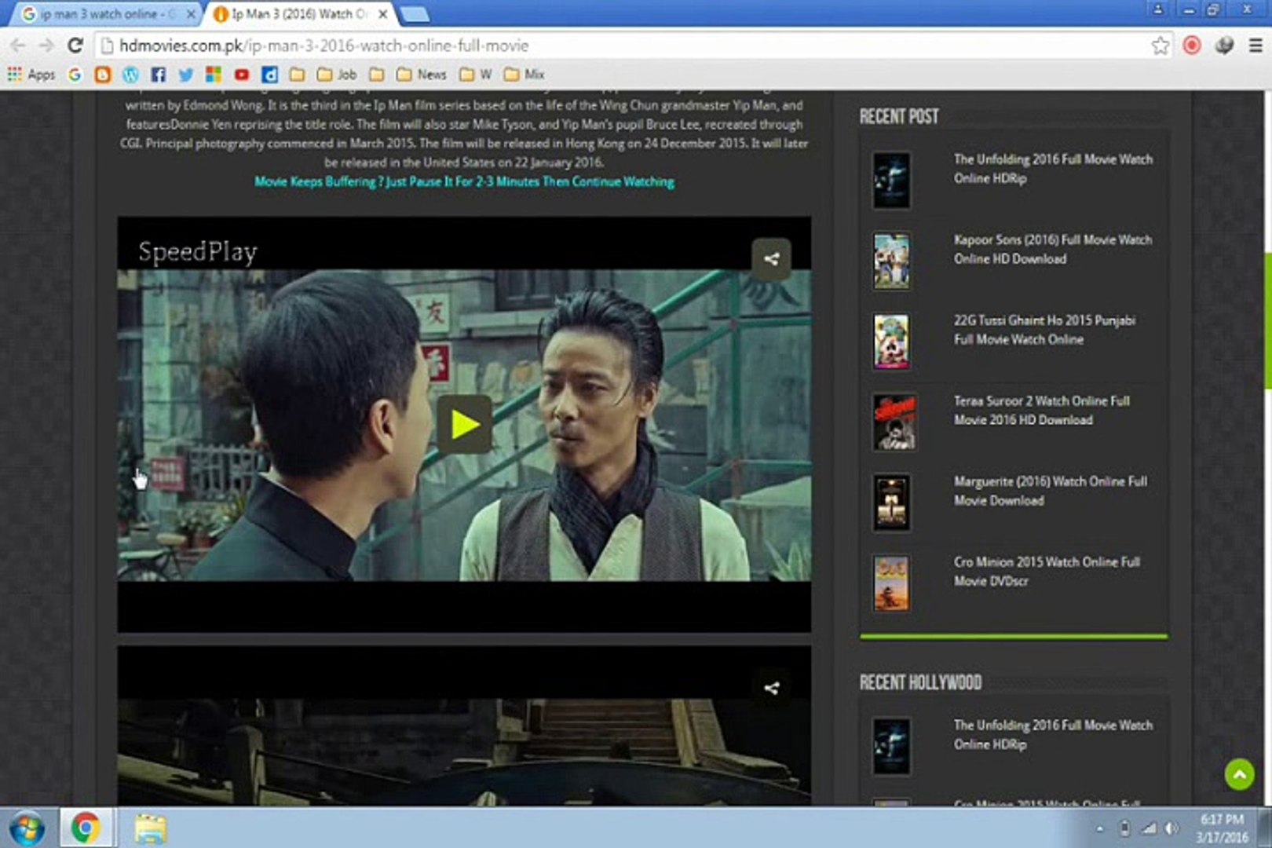Viewport: 1272px width, 848px height.
Task: Click the volume speaker tray icon
Action: coord(1171,828)
